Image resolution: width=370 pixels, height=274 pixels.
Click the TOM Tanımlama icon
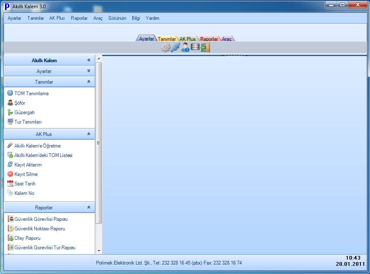[x=10, y=93]
